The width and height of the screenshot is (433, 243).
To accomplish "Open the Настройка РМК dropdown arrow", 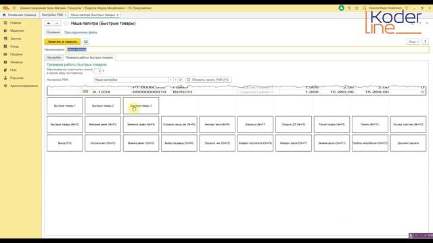I will [x=170, y=80].
